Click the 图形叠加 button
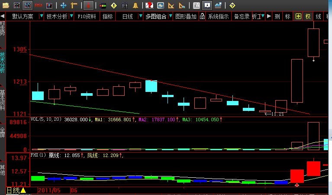Image resolution: width=332 pixels, height=195 pixels. pyautogui.click(x=186, y=16)
